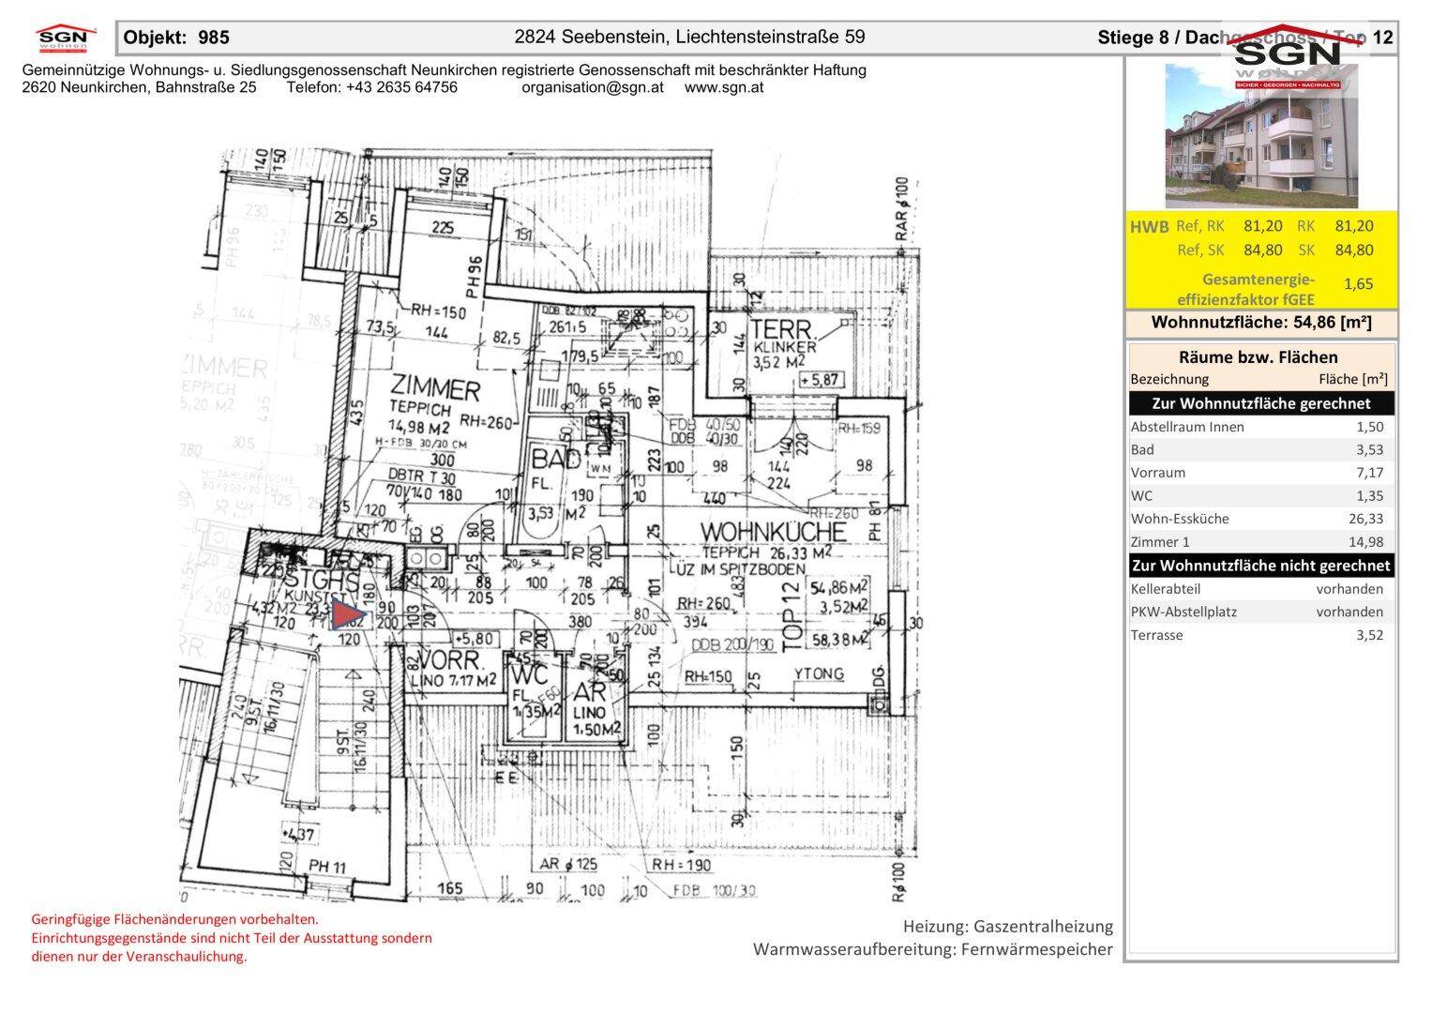Click the 'Stiege 8 / Dachgeschoss' header text
The height and width of the screenshot is (1013, 1432).
click(x=1210, y=38)
